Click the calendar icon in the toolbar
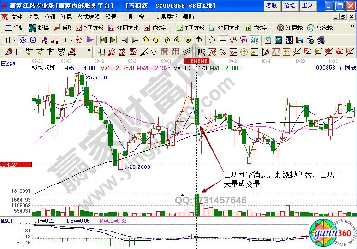Screen dimensions: 357x249 268,40
